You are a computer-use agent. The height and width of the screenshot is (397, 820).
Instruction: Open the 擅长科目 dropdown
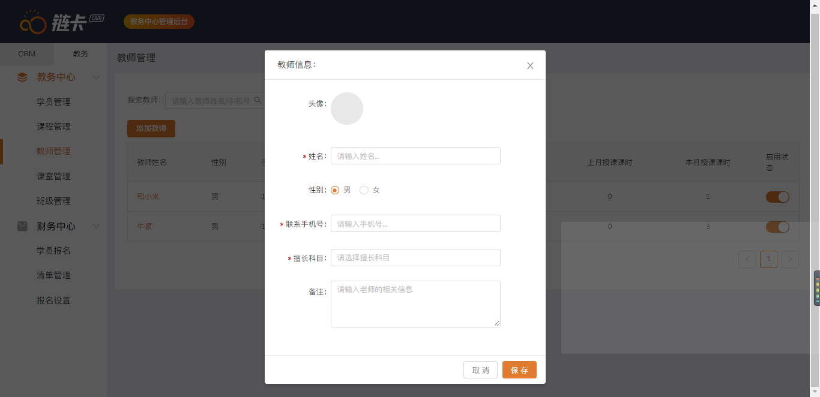click(x=415, y=258)
